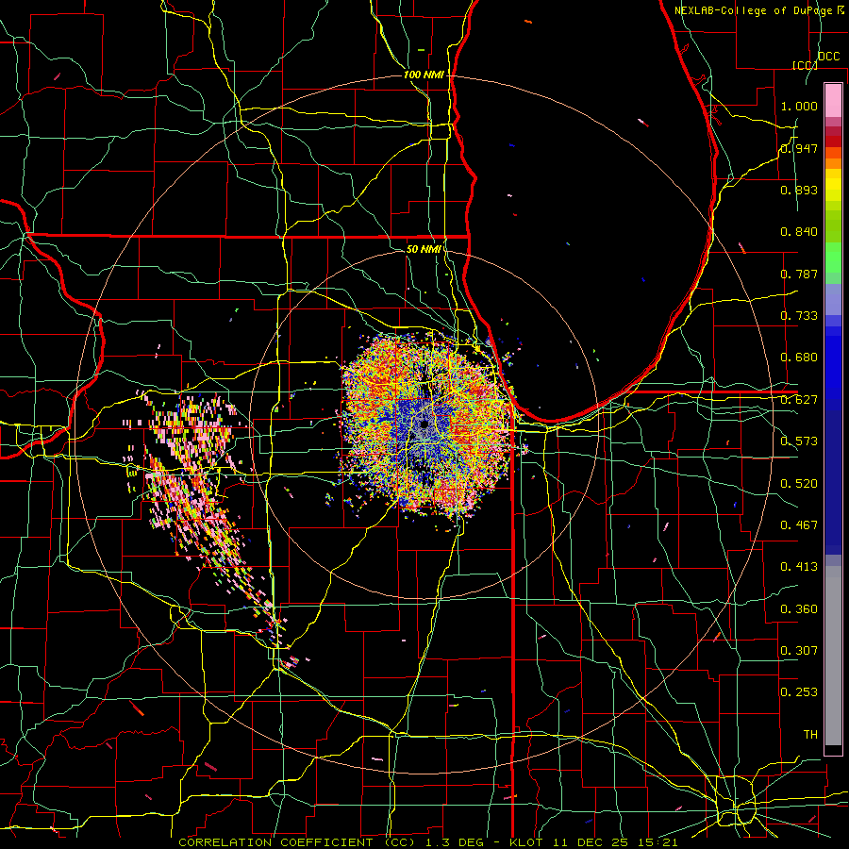Select the 1.000 scale value
Image resolution: width=849 pixels, height=849 pixels.
pyautogui.click(x=799, y=106)
